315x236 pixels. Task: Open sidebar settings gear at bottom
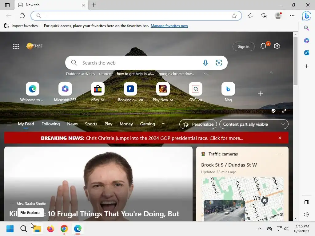pos(307,214)
